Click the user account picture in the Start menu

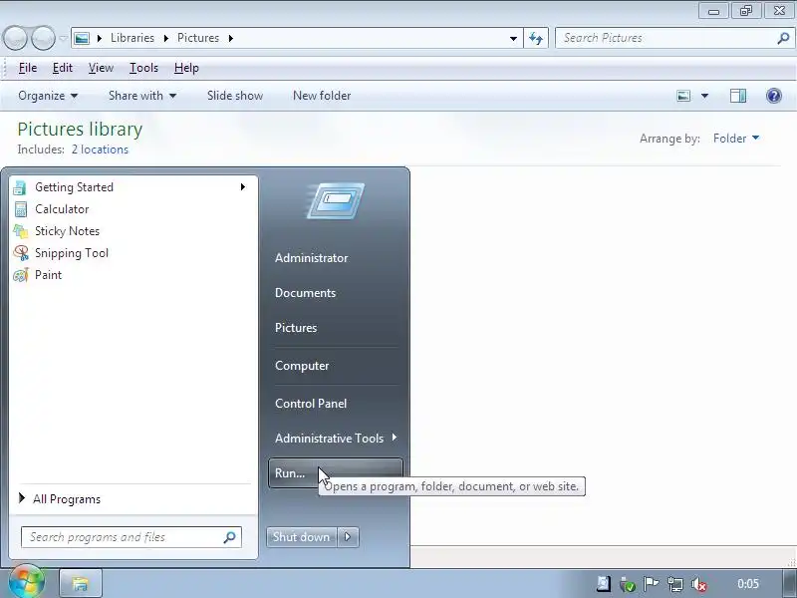[336, 201]
